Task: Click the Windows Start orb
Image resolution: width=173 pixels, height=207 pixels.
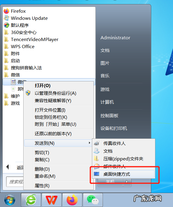Action: [x=10, y=200]
